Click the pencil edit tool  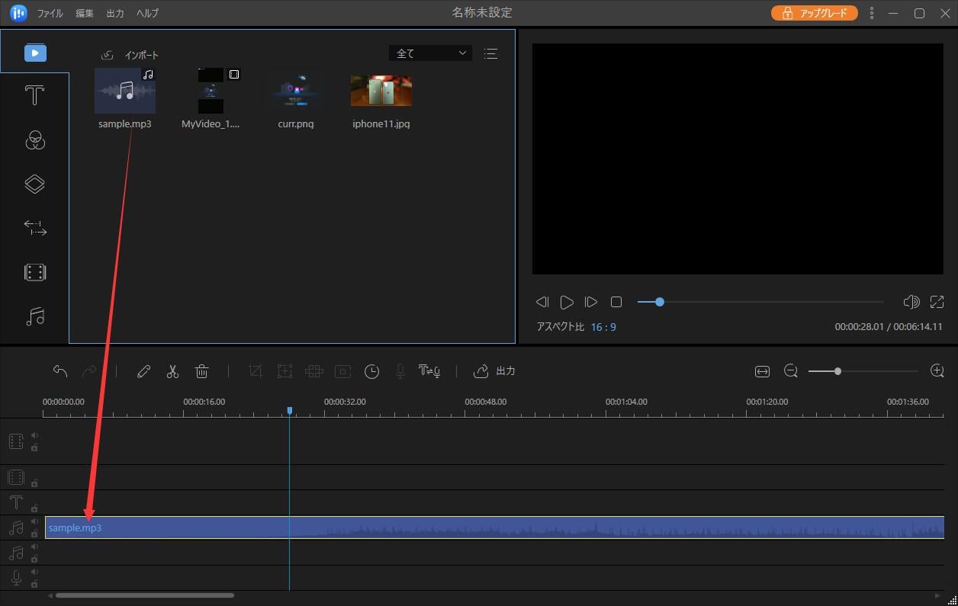pos(143,371)
